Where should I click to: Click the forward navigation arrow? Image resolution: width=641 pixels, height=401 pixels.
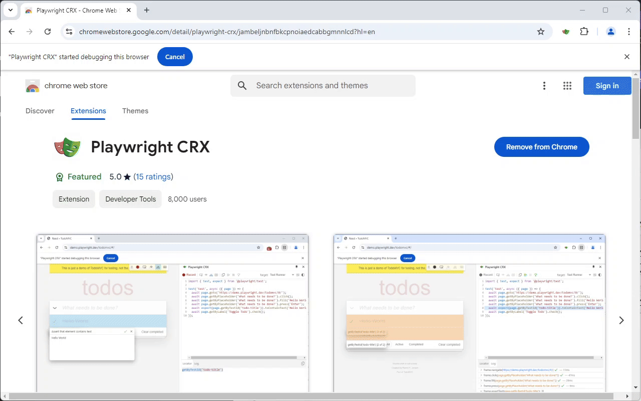coord(30,32)
